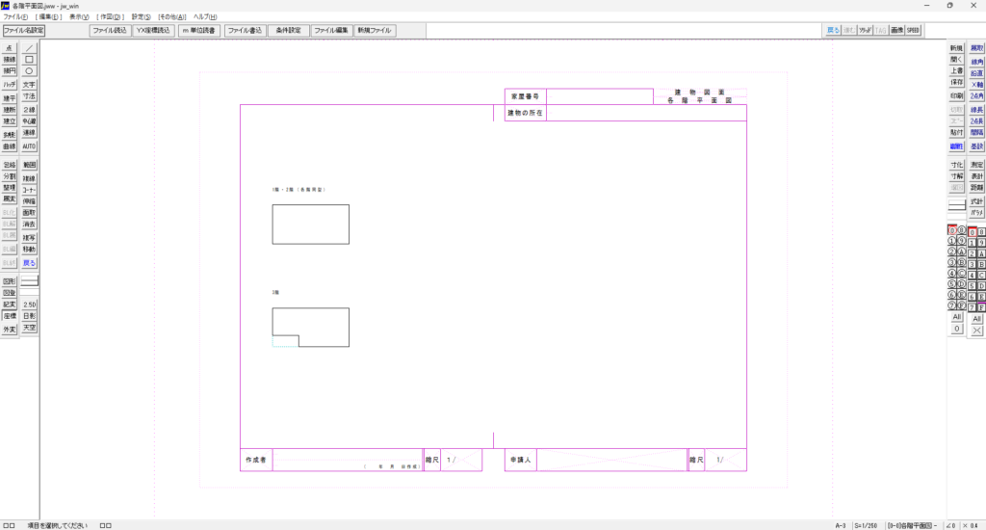Toggle round layer button 3
Screen dimensions: 986x530
[952, 262]
